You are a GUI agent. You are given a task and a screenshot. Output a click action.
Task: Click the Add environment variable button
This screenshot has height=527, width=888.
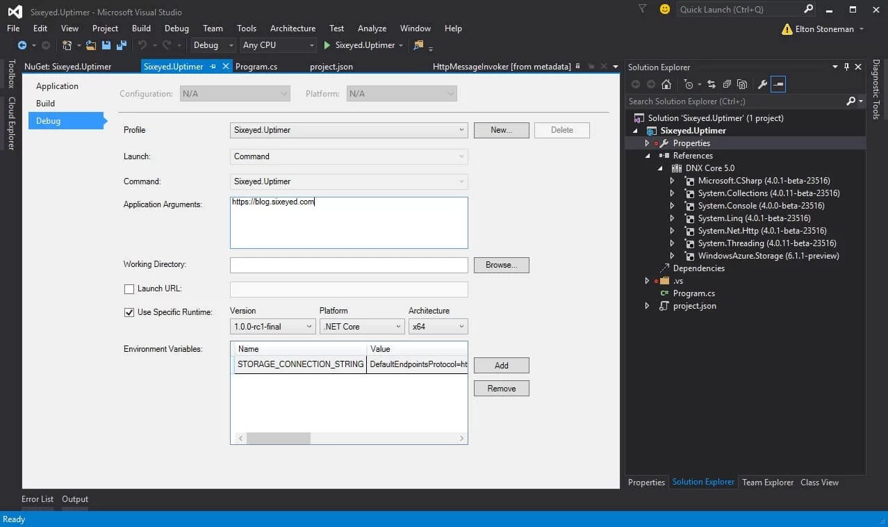[x=502, y=366]
